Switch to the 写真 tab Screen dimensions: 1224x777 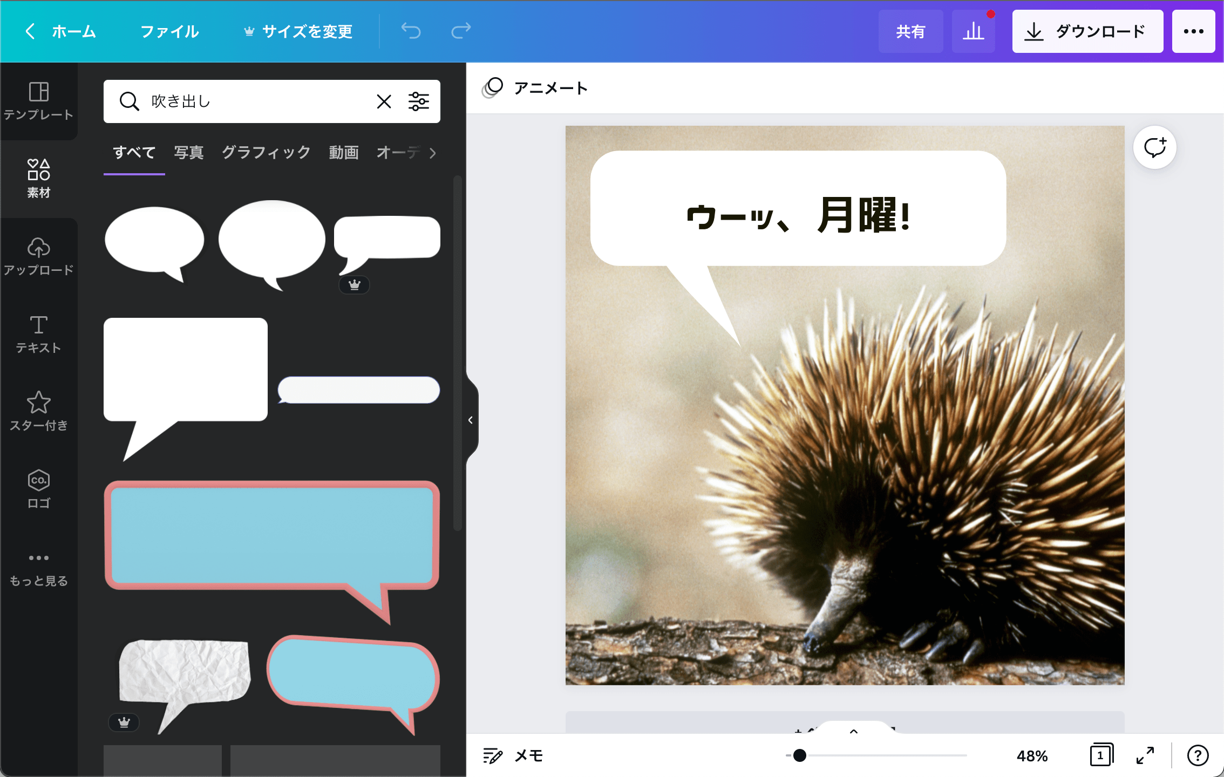pyautogui.click(x=188, y=152)
